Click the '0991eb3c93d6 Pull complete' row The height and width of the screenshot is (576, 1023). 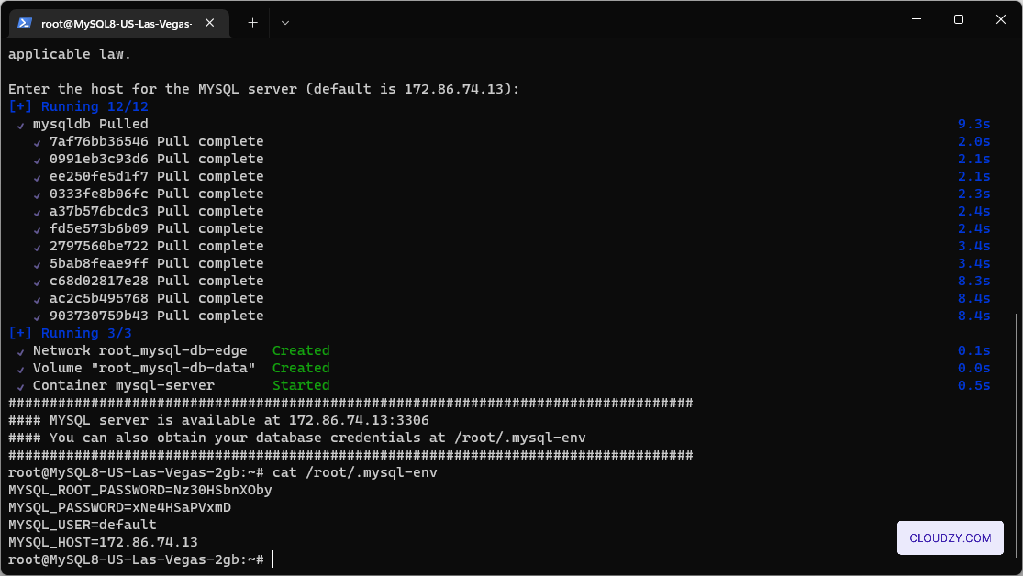pos(156,159)
